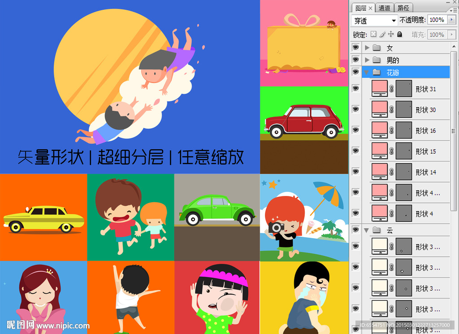Screen dimensions: 459x334
Task: Click the folder icon of group 男的
Action: (x=377, y=60)
